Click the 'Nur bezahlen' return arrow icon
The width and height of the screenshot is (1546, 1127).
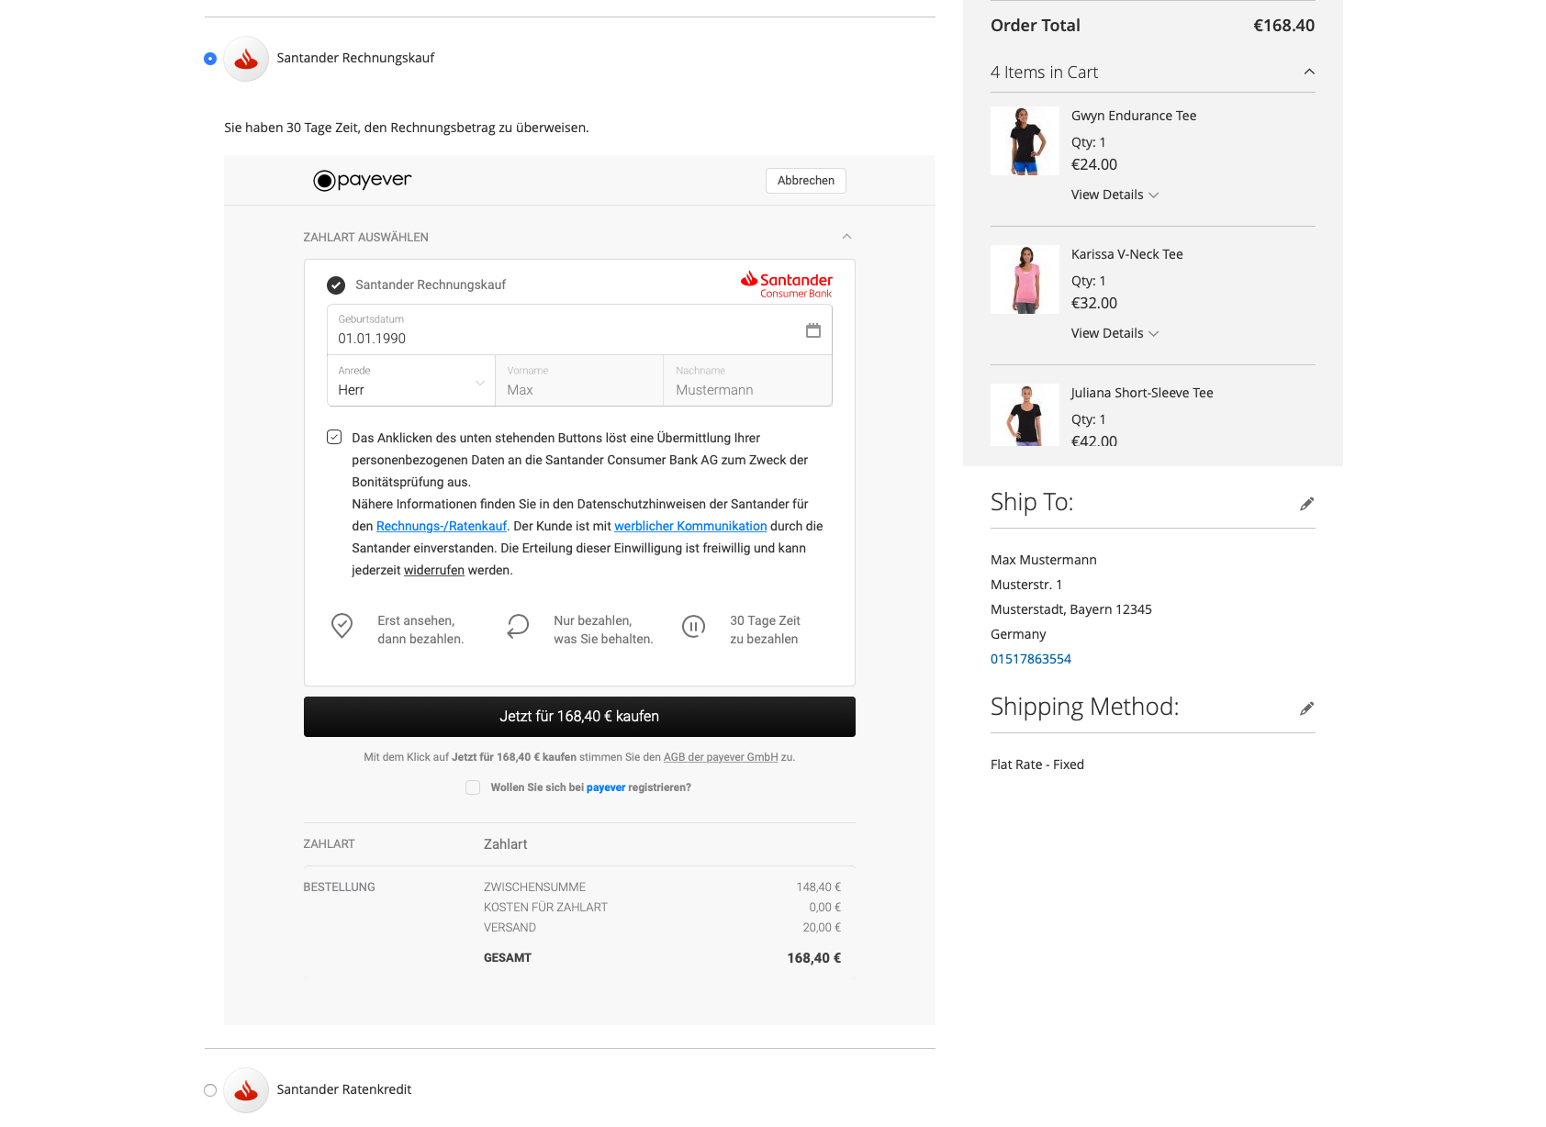click(x=518, y=626)
